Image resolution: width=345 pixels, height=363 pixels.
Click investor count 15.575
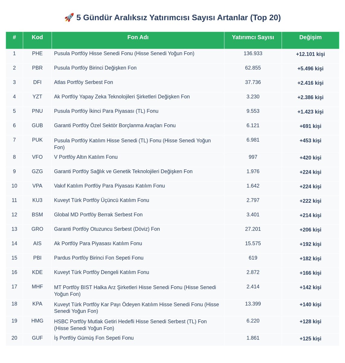(253, 244)
